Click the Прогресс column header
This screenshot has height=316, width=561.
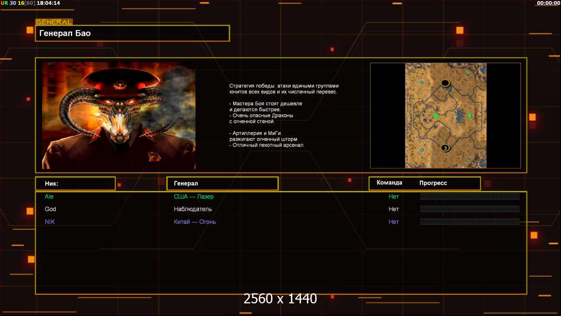point(433,183)
